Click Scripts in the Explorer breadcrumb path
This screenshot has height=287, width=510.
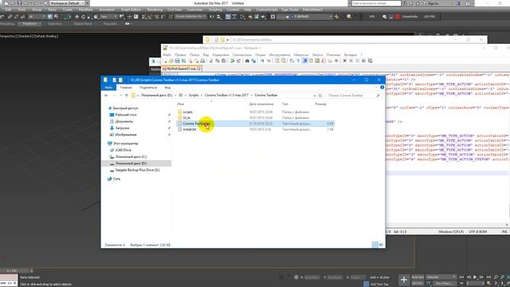[x=194, y=96]
